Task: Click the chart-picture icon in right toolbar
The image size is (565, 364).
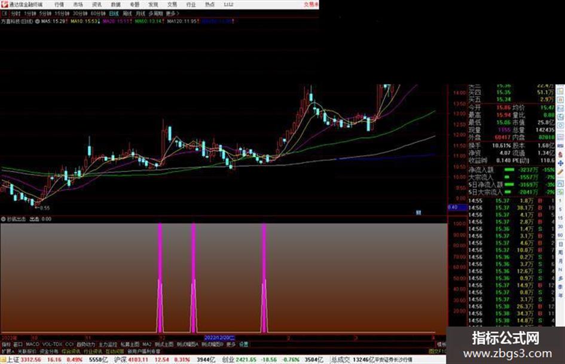Action: pos(560,109)
